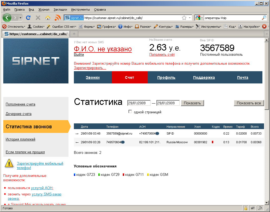The image size is (270, 212).
Task: Open the Инфо toolbar menu
Action: point(125,27)
